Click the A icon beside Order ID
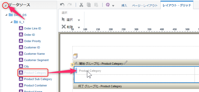The height and width of the screenshot is (92, 199). pos(21,35)
